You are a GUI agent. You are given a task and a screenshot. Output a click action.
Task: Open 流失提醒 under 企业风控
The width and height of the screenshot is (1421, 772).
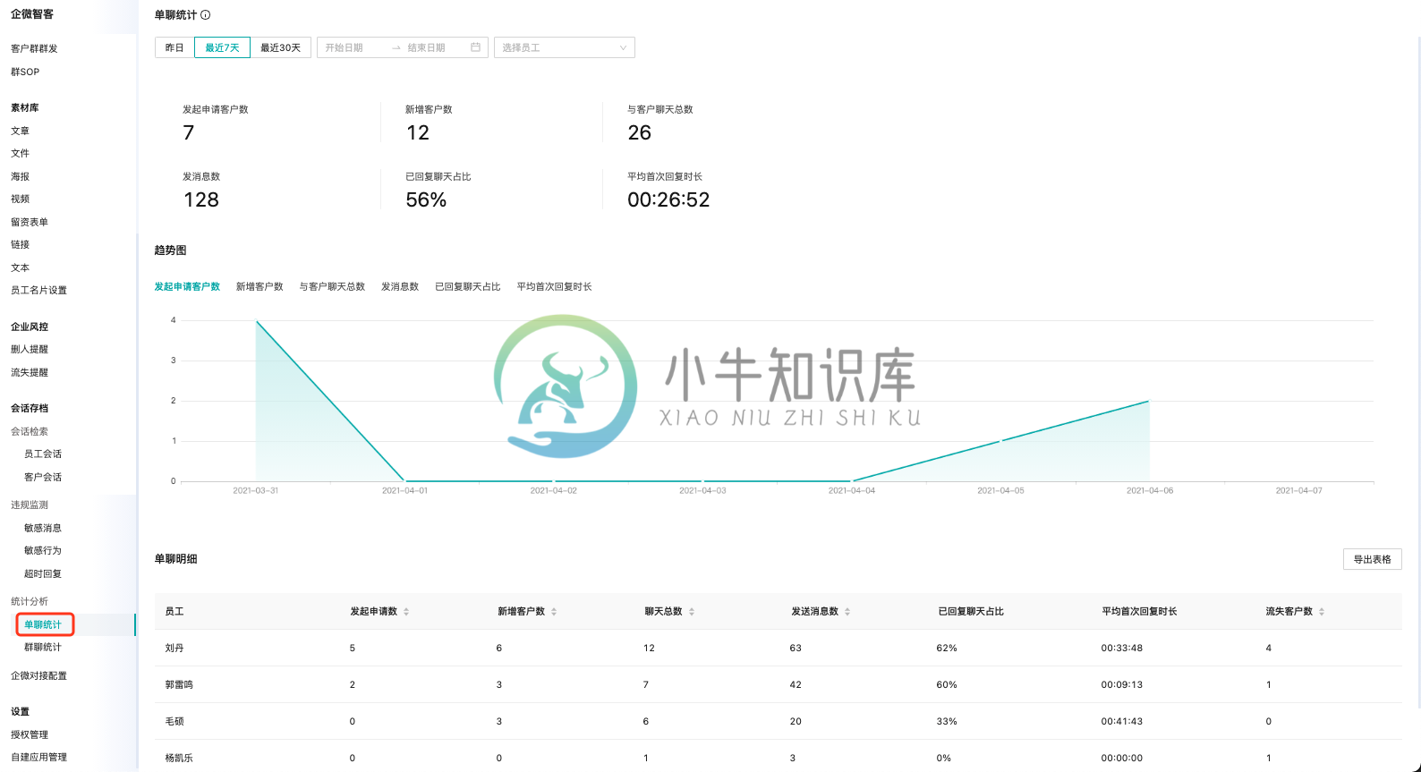(30, 372)
